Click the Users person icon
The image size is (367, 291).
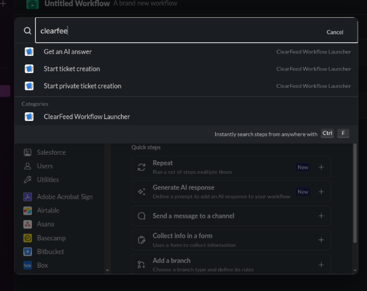[x=28, y=166]
